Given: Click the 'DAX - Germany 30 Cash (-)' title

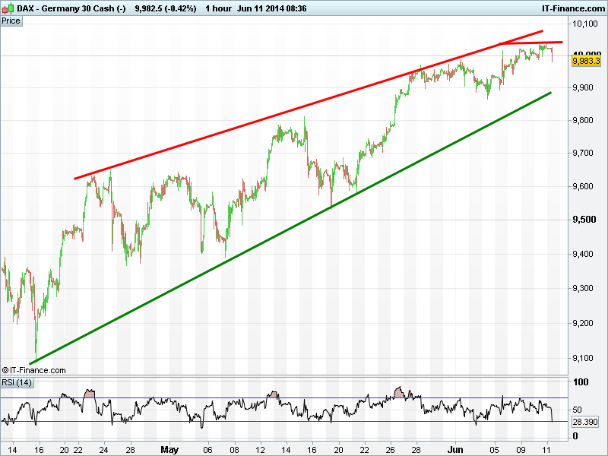Looking at the screenshot, I should pyautogui.click(x=71, y=8).
